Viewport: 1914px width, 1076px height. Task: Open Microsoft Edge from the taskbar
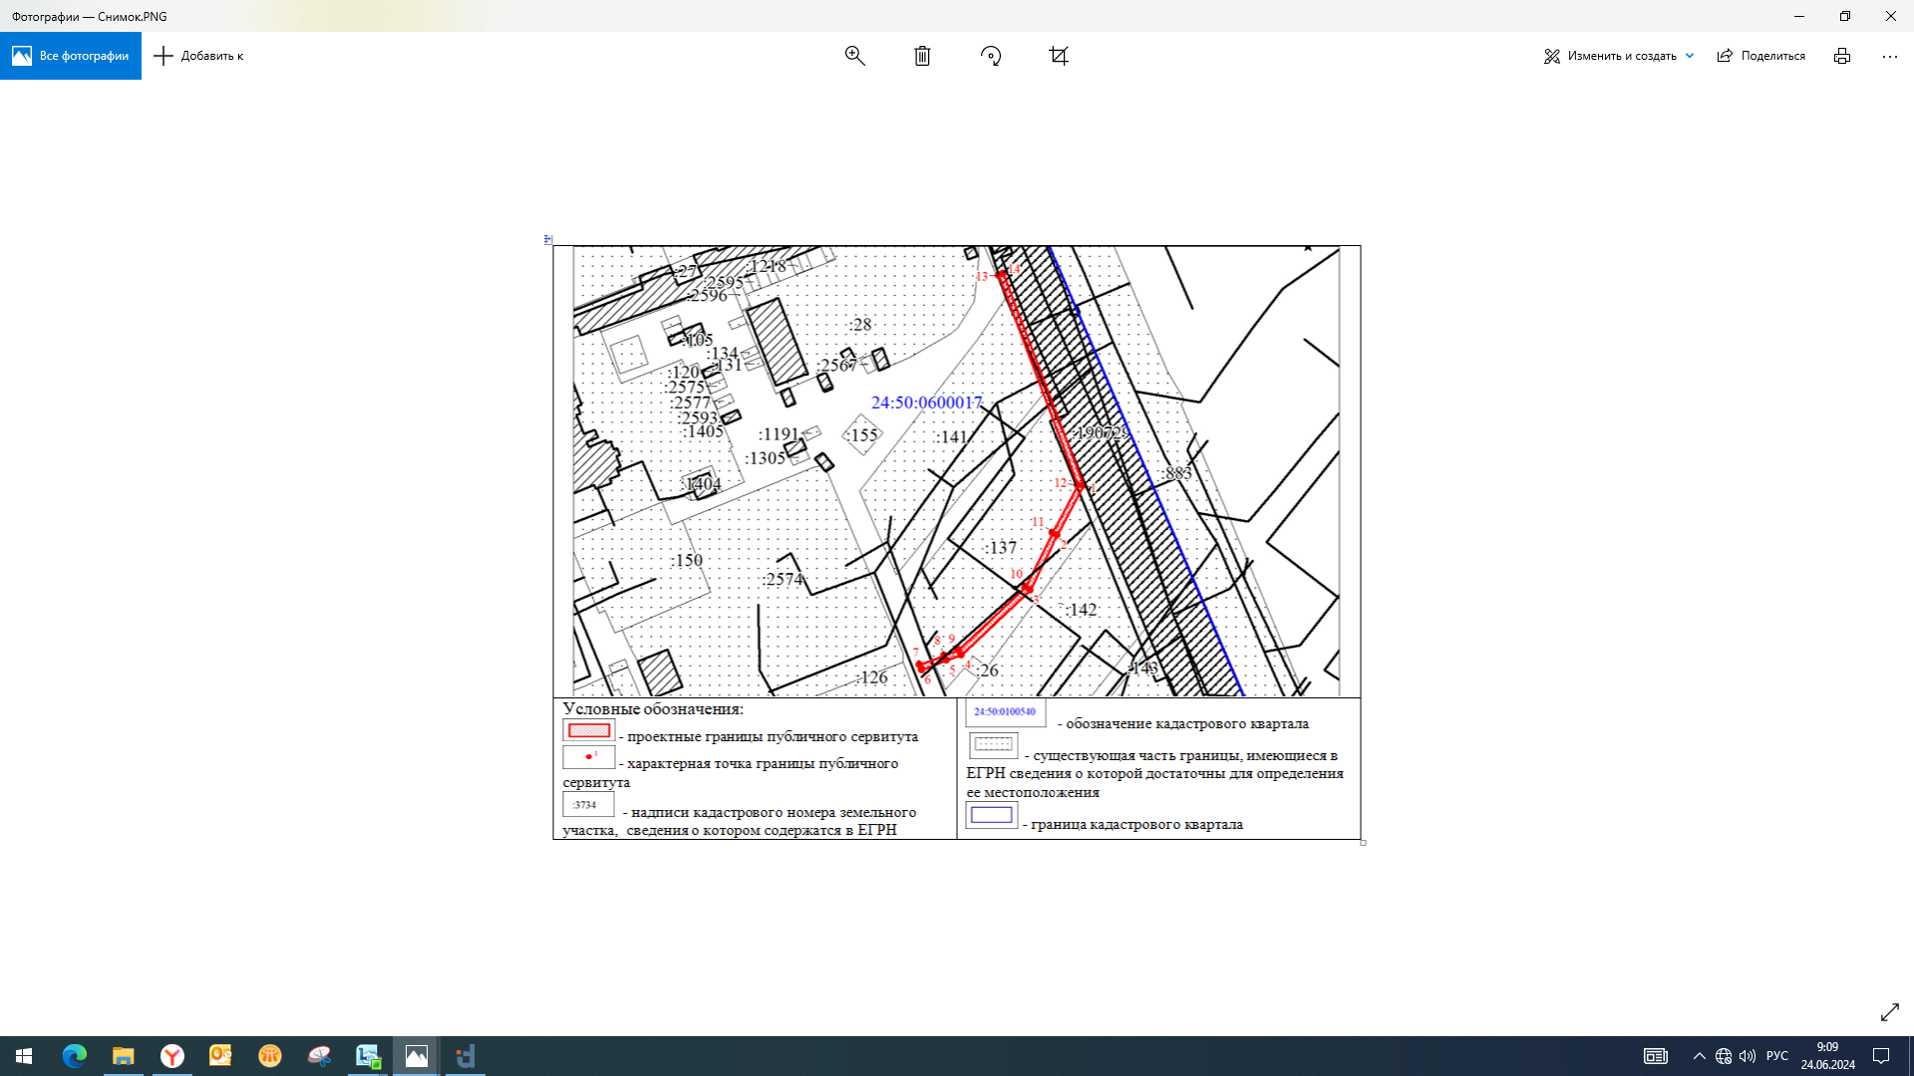(75, 1056)
